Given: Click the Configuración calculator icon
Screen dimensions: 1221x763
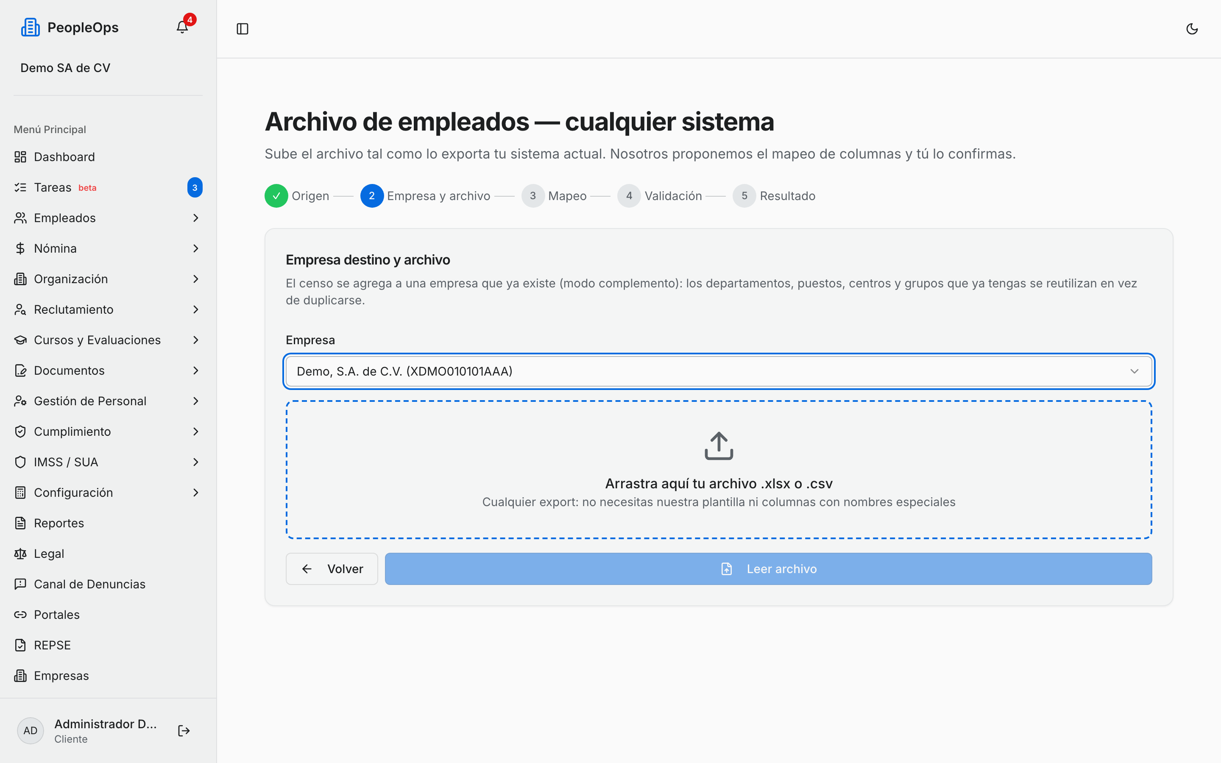Looking at the screenshot, I should 20,493.
